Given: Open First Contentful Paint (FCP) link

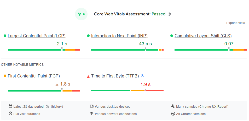Looking at the screenshot, I should pyautogui.click(x=34, y=76).
